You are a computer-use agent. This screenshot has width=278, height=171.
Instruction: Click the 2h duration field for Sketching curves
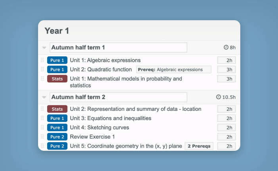point(226,127)
